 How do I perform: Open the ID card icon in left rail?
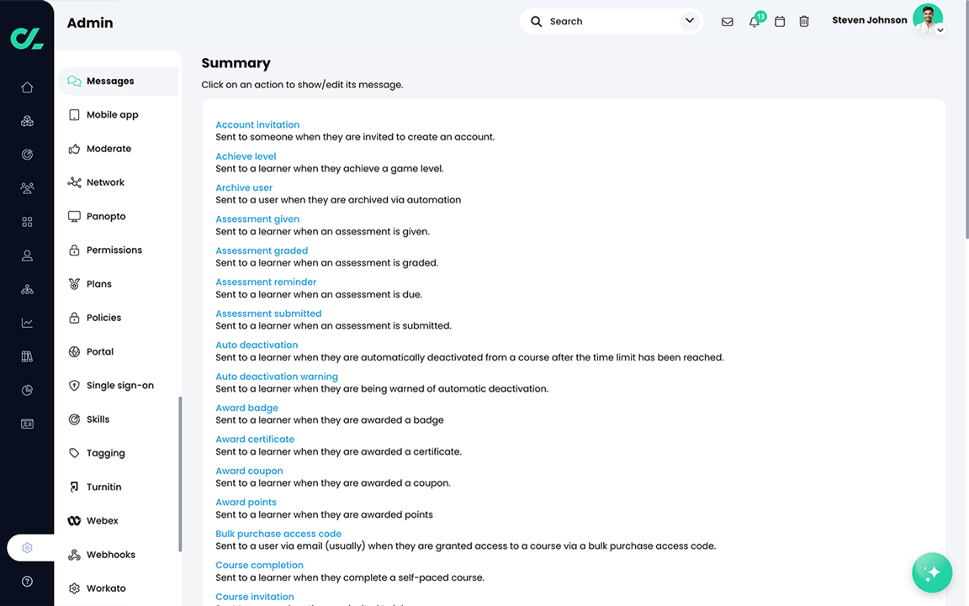(x=27, y=424)
